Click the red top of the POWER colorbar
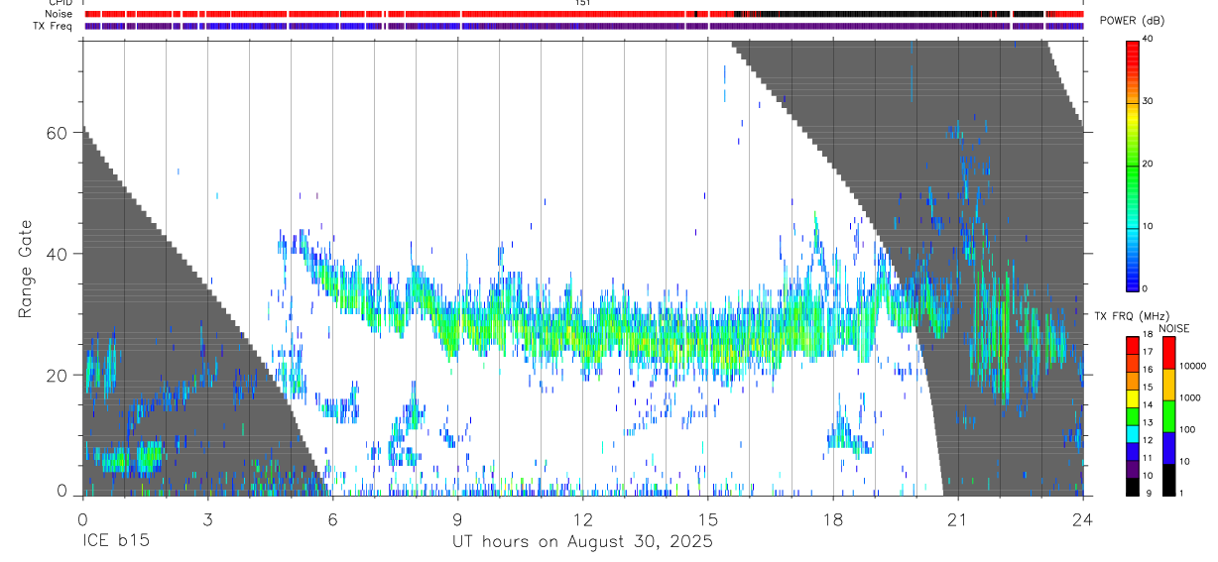 [x=1133, y=50]
